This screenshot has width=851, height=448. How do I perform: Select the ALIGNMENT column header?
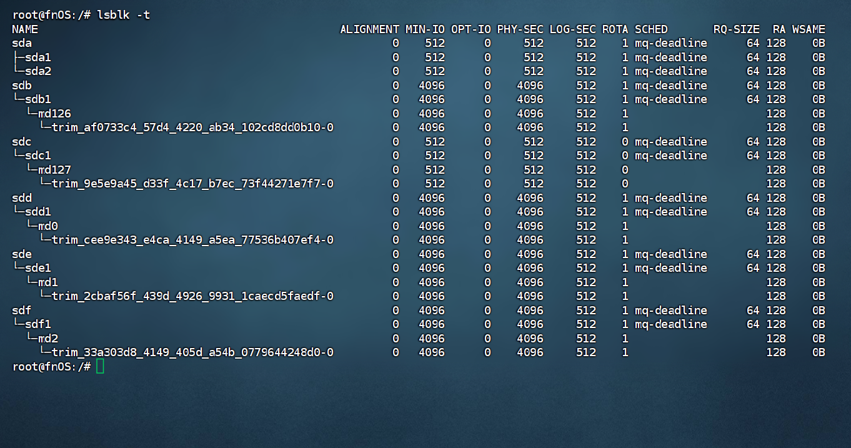pos(369,29)
